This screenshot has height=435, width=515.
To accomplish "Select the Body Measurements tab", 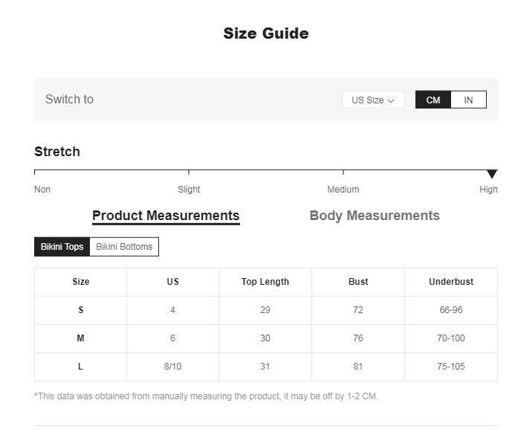I will (x=375, y=216).
